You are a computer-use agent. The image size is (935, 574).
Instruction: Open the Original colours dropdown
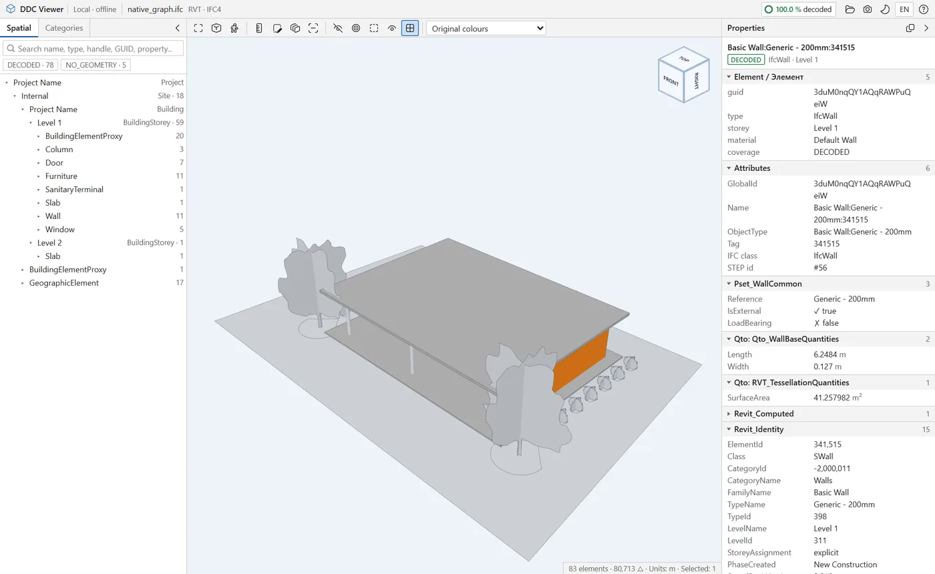coord(486,29)
